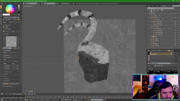Add new brush texture with plus icon

tap(17, 48)
